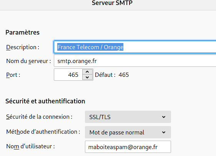Click the Sécurité et authentification heading
This screenshot has width=216, height=156.
[45, 101]
